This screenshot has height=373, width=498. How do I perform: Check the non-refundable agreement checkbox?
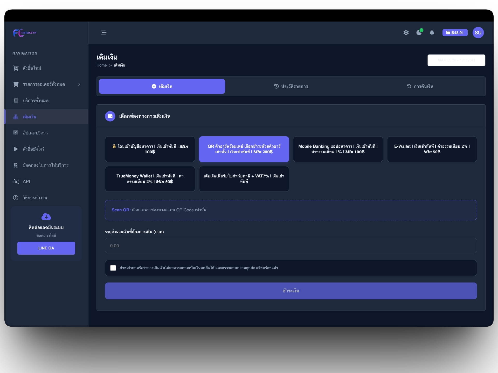113,268
